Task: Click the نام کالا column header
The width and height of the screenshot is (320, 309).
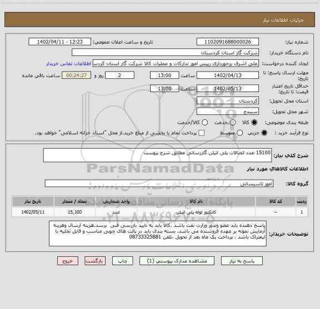Action: click(x=196, y=201)
